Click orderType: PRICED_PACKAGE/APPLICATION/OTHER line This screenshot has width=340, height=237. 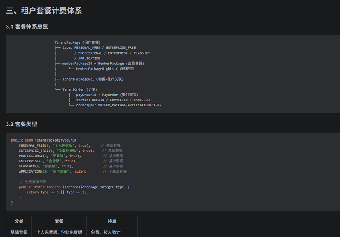point(119,105)
